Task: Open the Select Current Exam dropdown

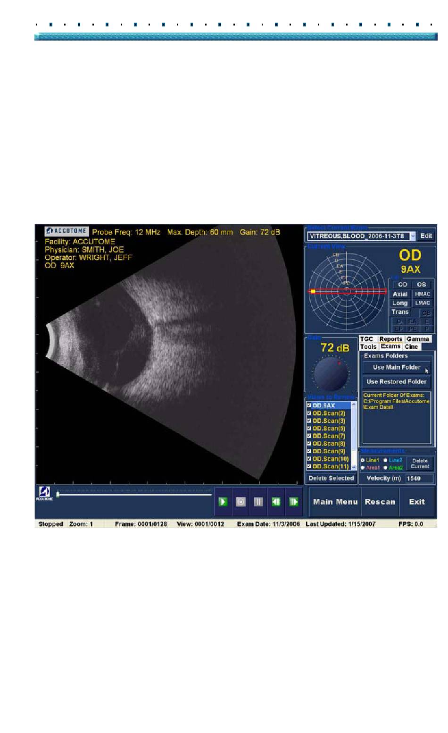Action: [413, 236]
